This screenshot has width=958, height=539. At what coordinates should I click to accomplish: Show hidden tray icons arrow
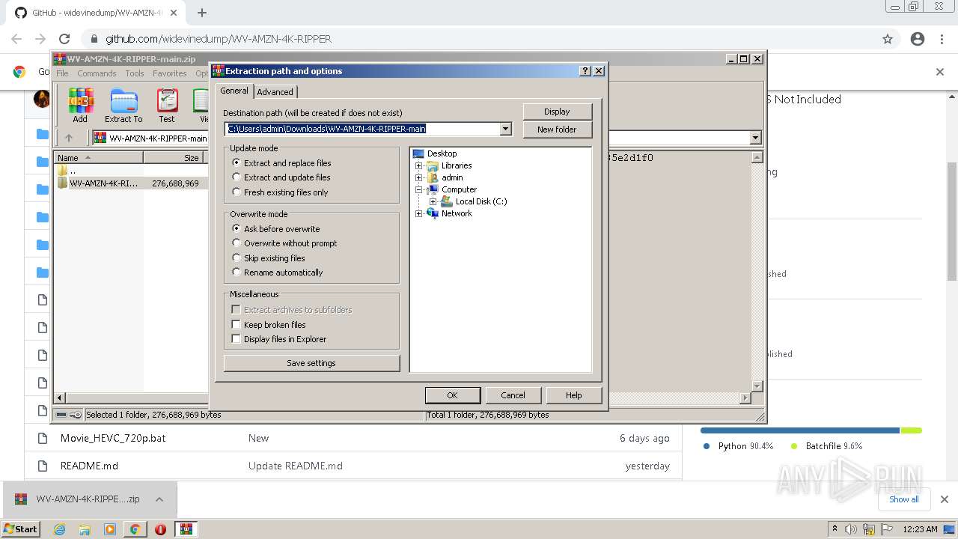835,529
